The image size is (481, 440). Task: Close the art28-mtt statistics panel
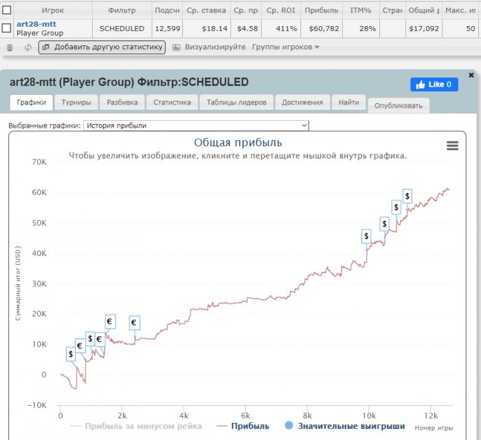tap(471, 75)
